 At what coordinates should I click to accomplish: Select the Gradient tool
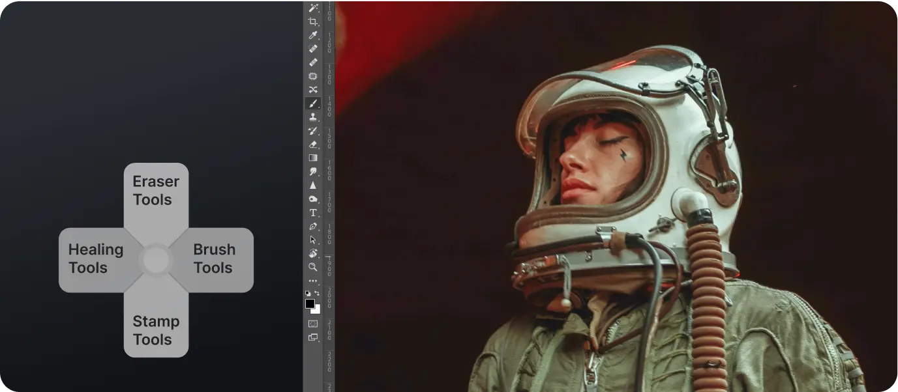point(313,158)
